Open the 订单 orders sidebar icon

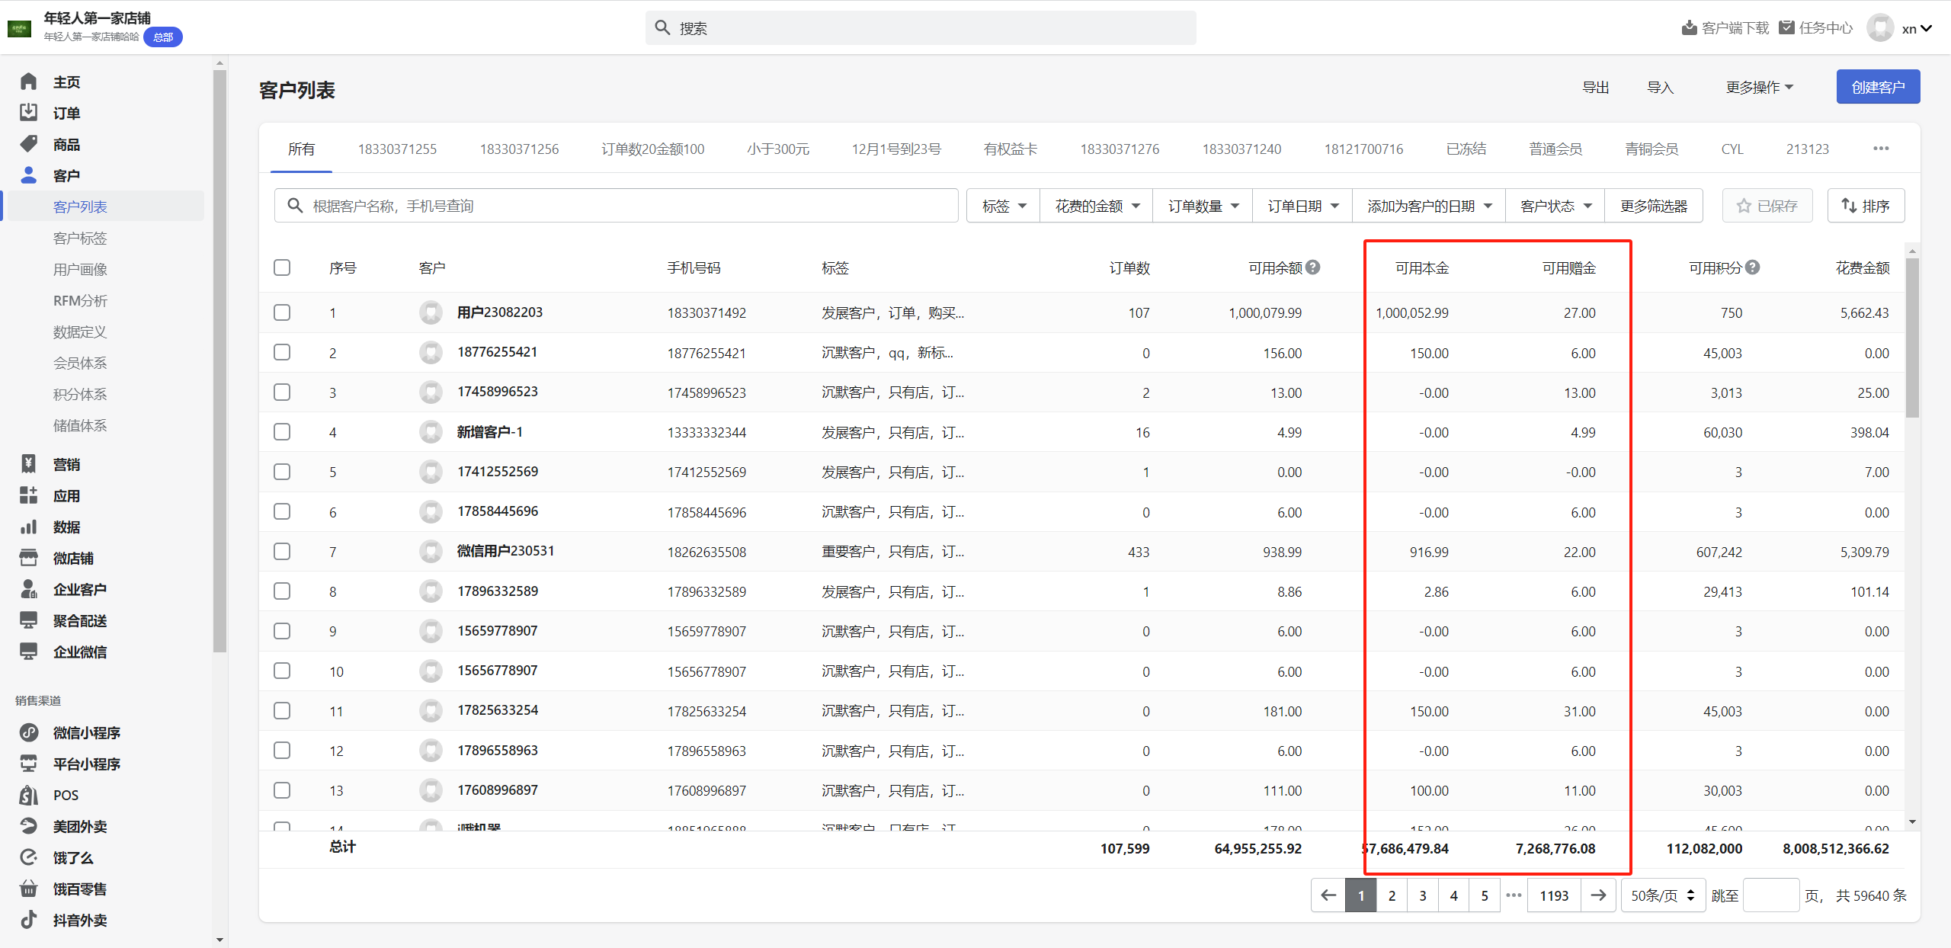(x=29, y=113)
